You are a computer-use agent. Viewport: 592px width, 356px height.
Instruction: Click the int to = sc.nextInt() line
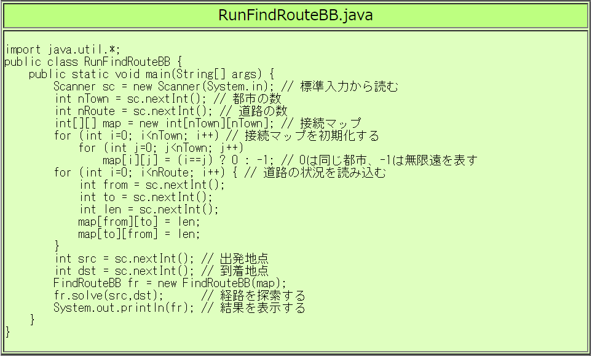tap(146, 197)
